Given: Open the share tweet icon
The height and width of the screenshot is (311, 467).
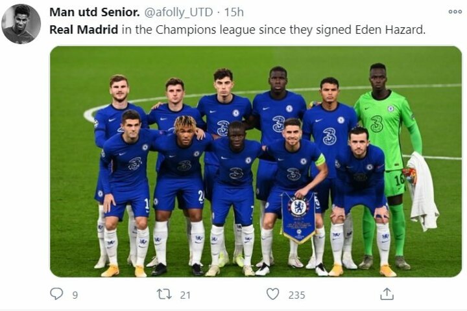Looking at the screenshot, I should pos(387,294).
